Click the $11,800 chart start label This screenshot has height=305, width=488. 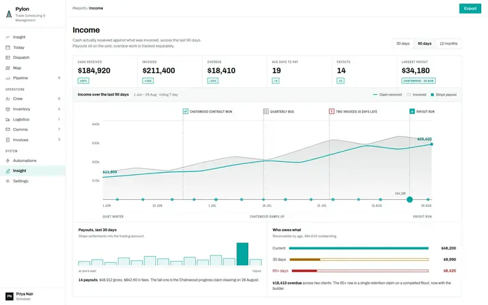click(x=110, y=171)
